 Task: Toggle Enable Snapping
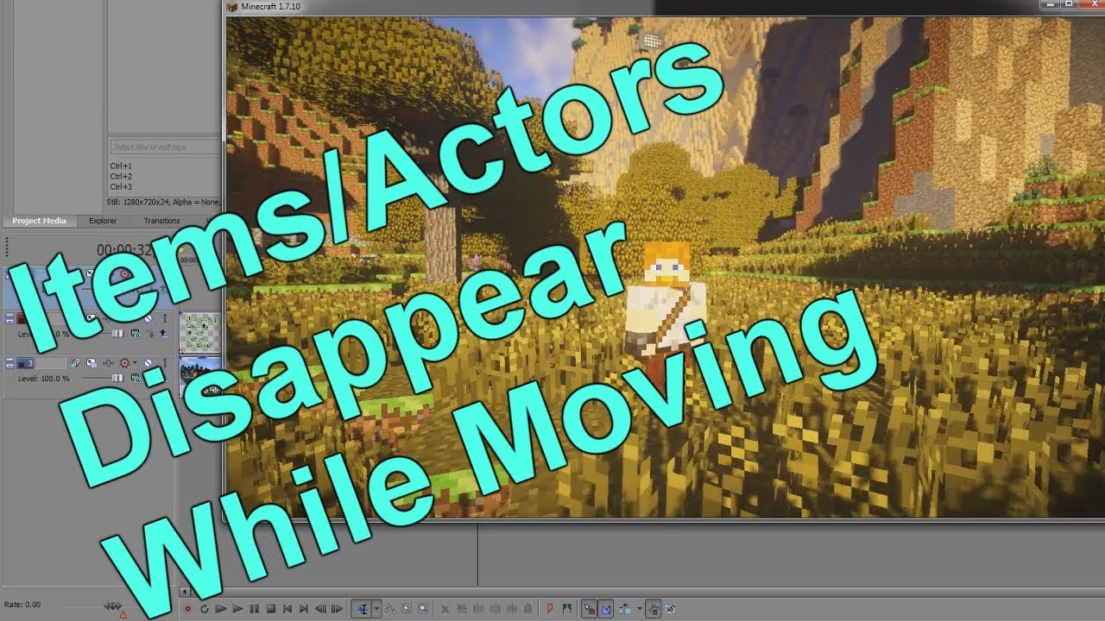point(589,609)
